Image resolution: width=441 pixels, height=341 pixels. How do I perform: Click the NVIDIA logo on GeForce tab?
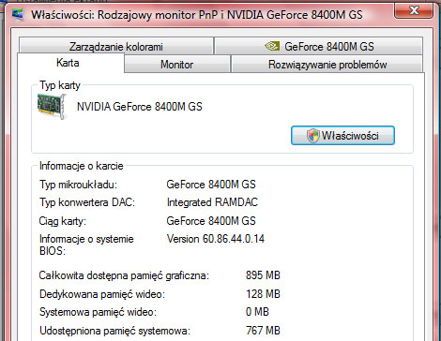[x=272, y=46]
